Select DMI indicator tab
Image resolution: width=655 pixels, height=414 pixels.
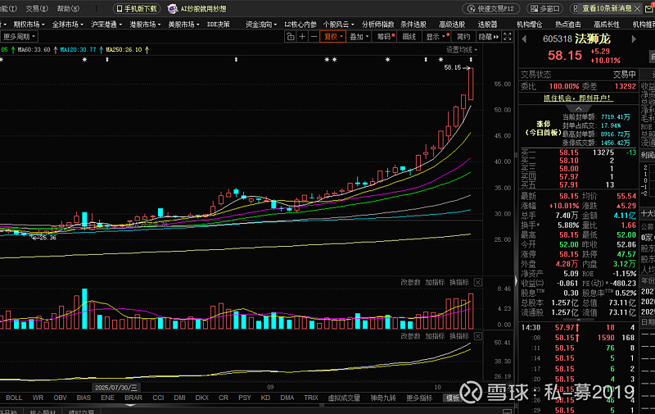tap(179, 398)
